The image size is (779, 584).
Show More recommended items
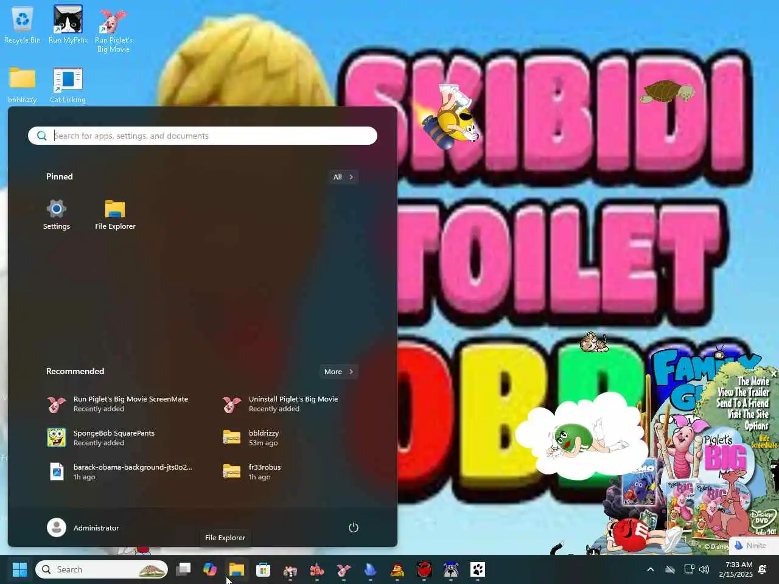point(338,372)
